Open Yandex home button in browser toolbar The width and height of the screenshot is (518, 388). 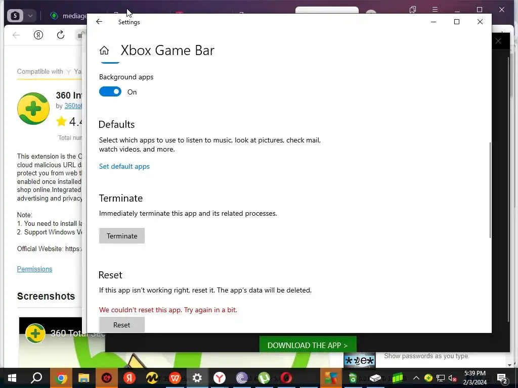tap(38, 35)
